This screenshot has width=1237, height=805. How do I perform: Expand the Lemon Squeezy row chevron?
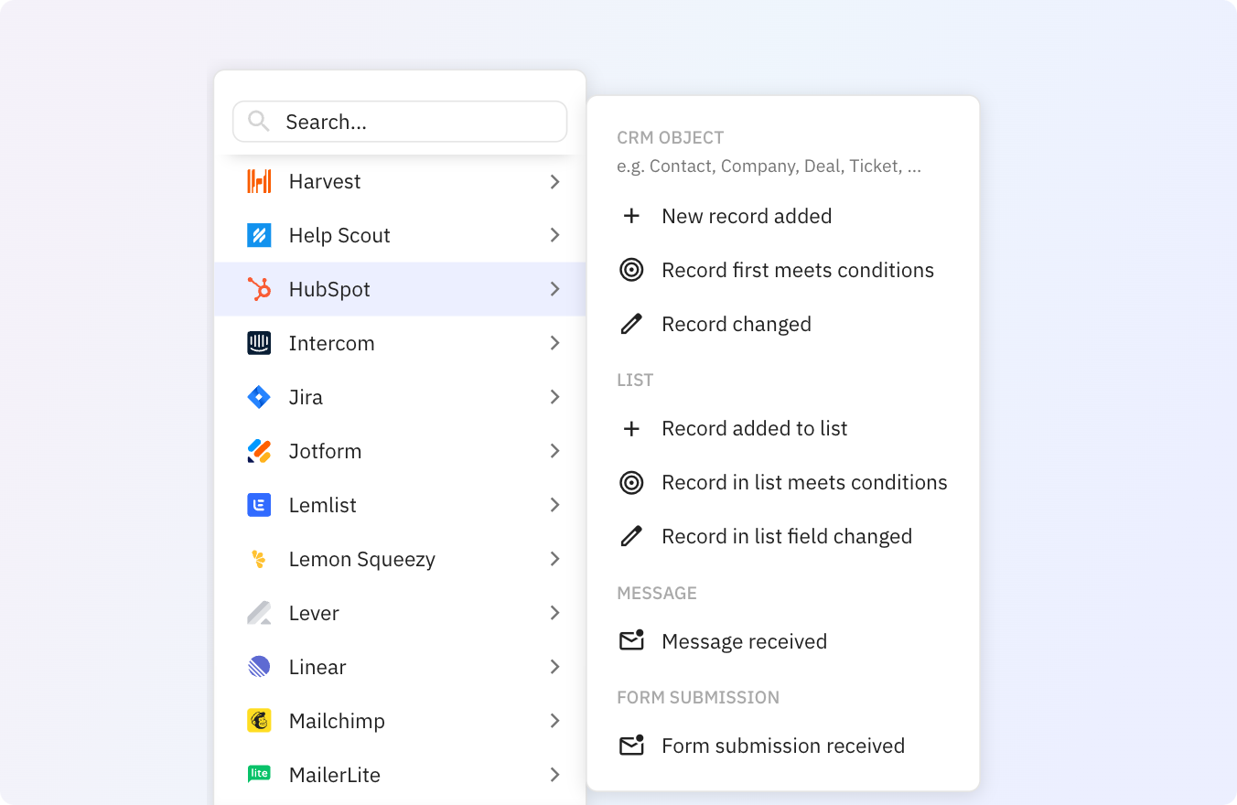click(554, 559)
